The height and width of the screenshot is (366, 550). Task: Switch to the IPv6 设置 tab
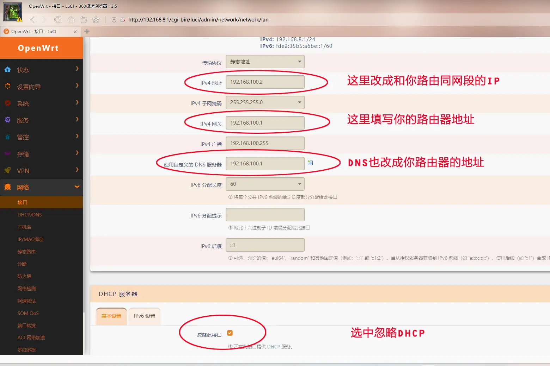click(144, 316)
